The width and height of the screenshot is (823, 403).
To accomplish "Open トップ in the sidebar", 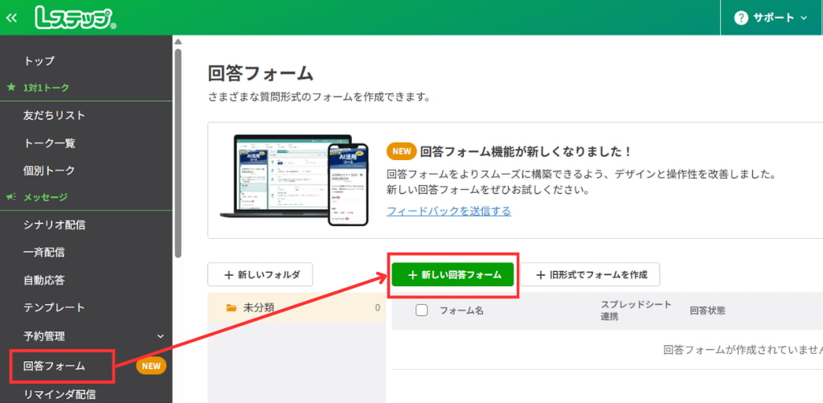I will (39, 61).
